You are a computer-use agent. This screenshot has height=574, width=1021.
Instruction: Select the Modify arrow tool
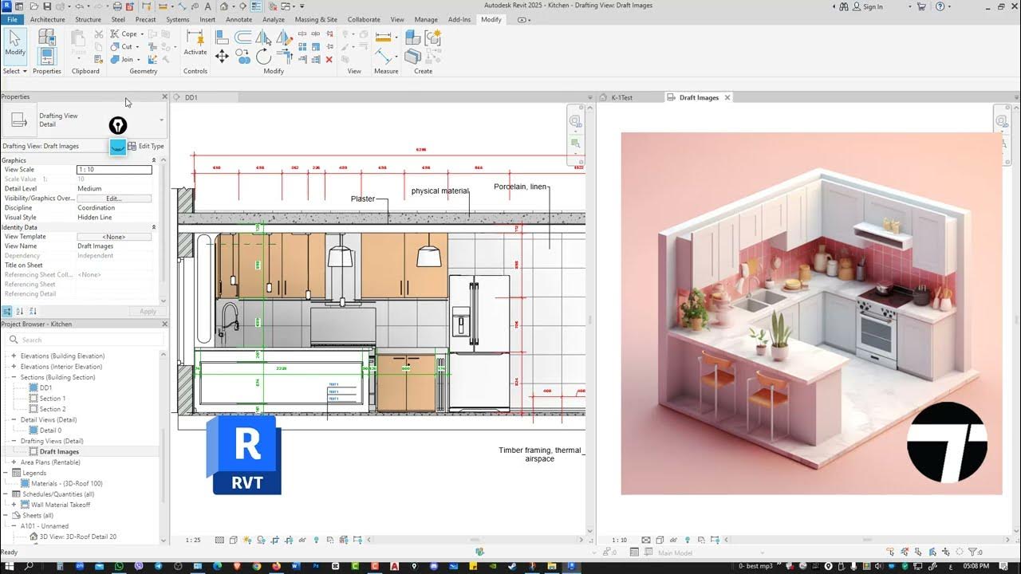click(x=15, y=47)
